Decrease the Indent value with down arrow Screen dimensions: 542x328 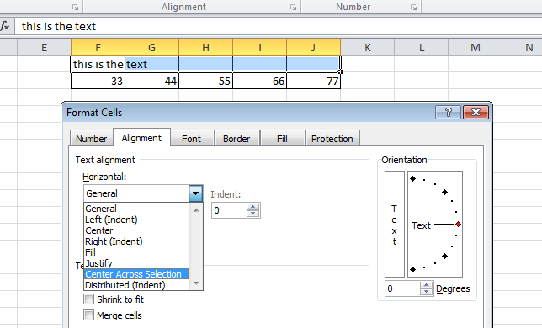[253, 214]
